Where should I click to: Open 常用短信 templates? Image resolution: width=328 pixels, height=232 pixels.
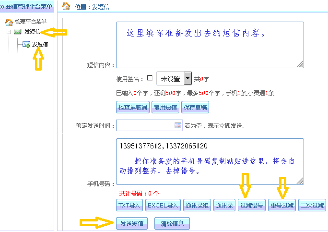(165, 107)
